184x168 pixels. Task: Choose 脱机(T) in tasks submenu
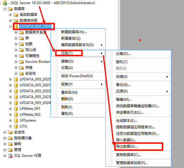(138, 62)
